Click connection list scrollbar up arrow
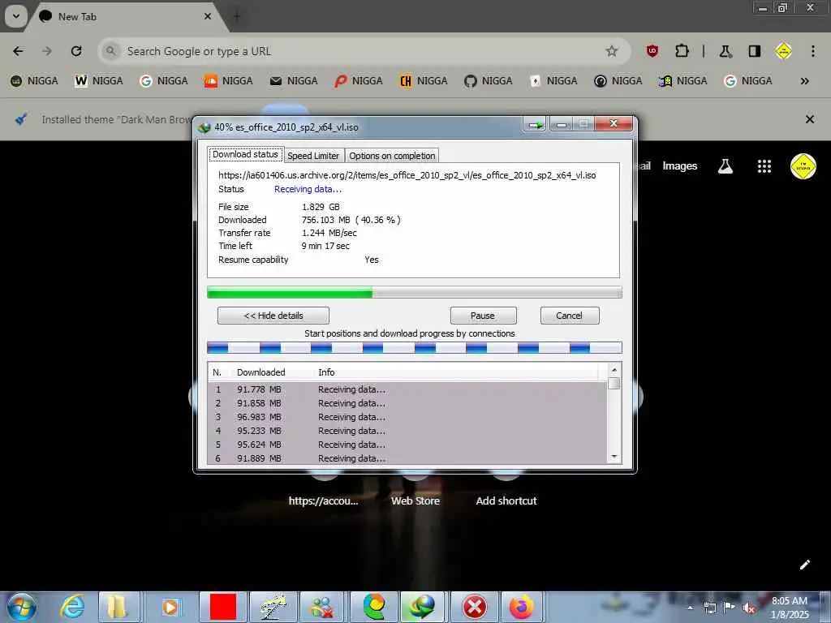The image size is (831, 623). click(x=614, y=370)
